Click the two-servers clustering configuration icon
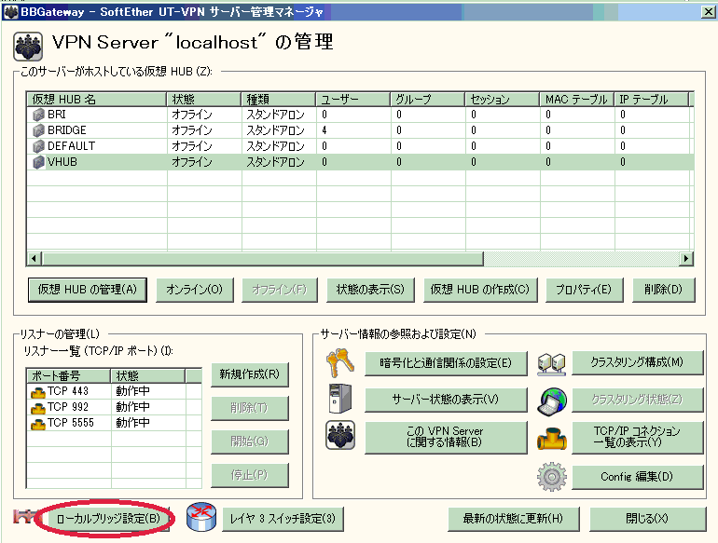The width and height of the screenshot is (718, 543). point(551,364)
